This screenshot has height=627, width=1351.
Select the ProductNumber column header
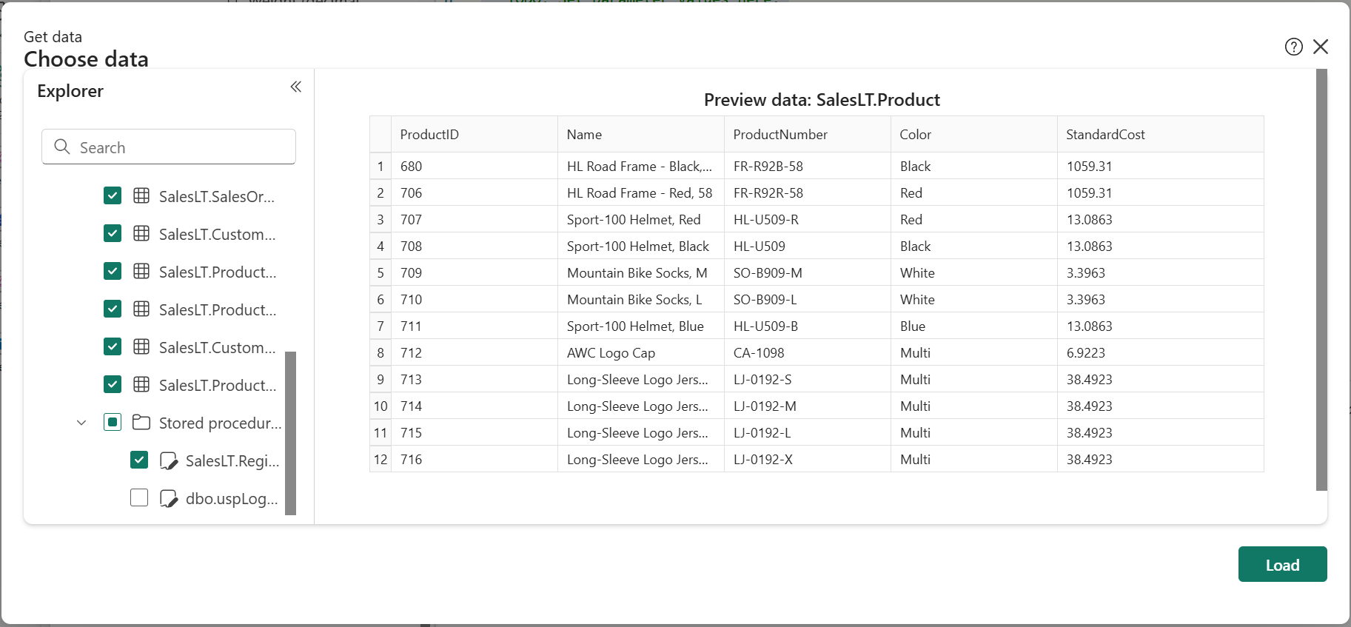pos(780,135)
